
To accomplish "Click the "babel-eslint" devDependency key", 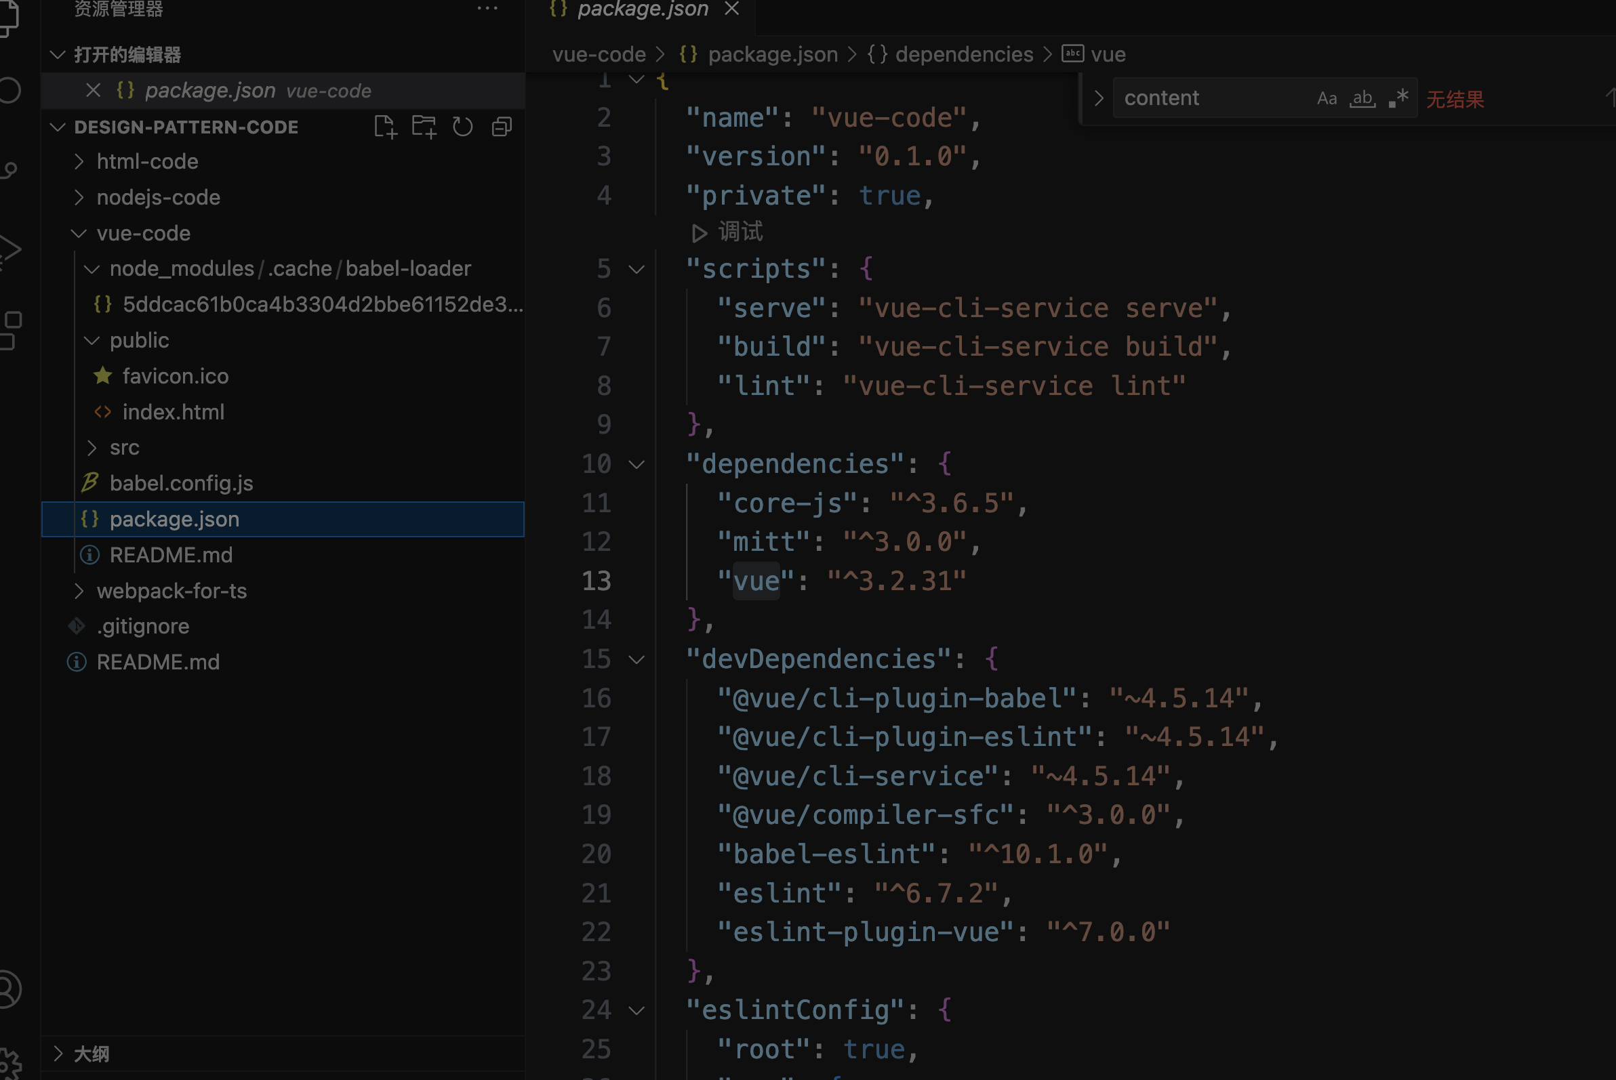I will click(826, 855).
